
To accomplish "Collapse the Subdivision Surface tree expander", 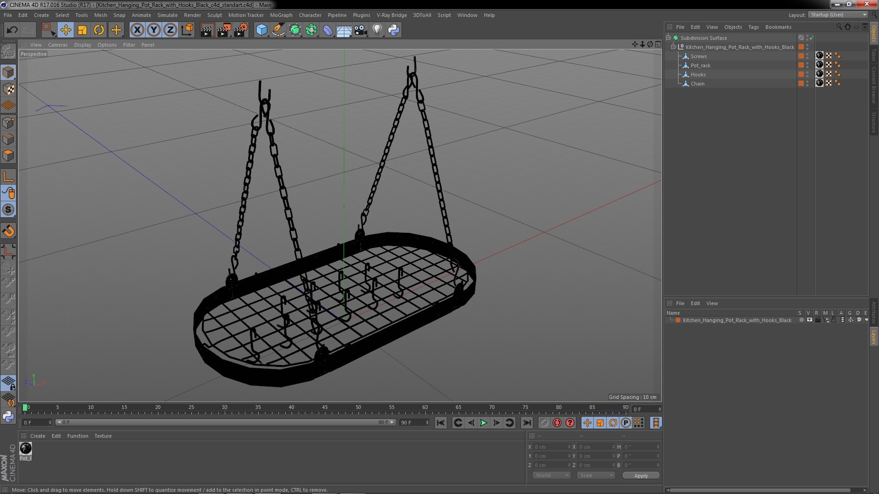I will (x=668, y=38).
